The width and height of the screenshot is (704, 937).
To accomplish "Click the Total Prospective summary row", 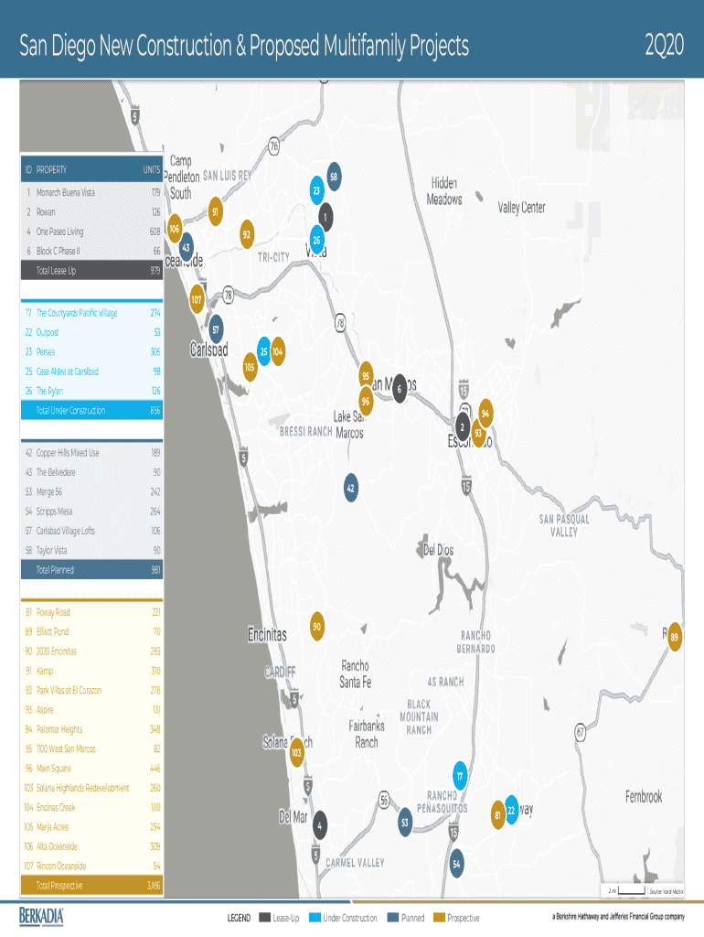I will point(91,886).
